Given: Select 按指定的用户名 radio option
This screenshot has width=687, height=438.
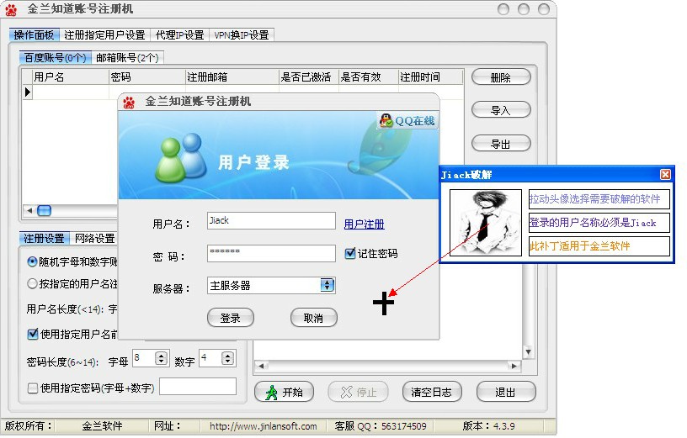Looking at the screenshot, I should [x=32, y=283].
